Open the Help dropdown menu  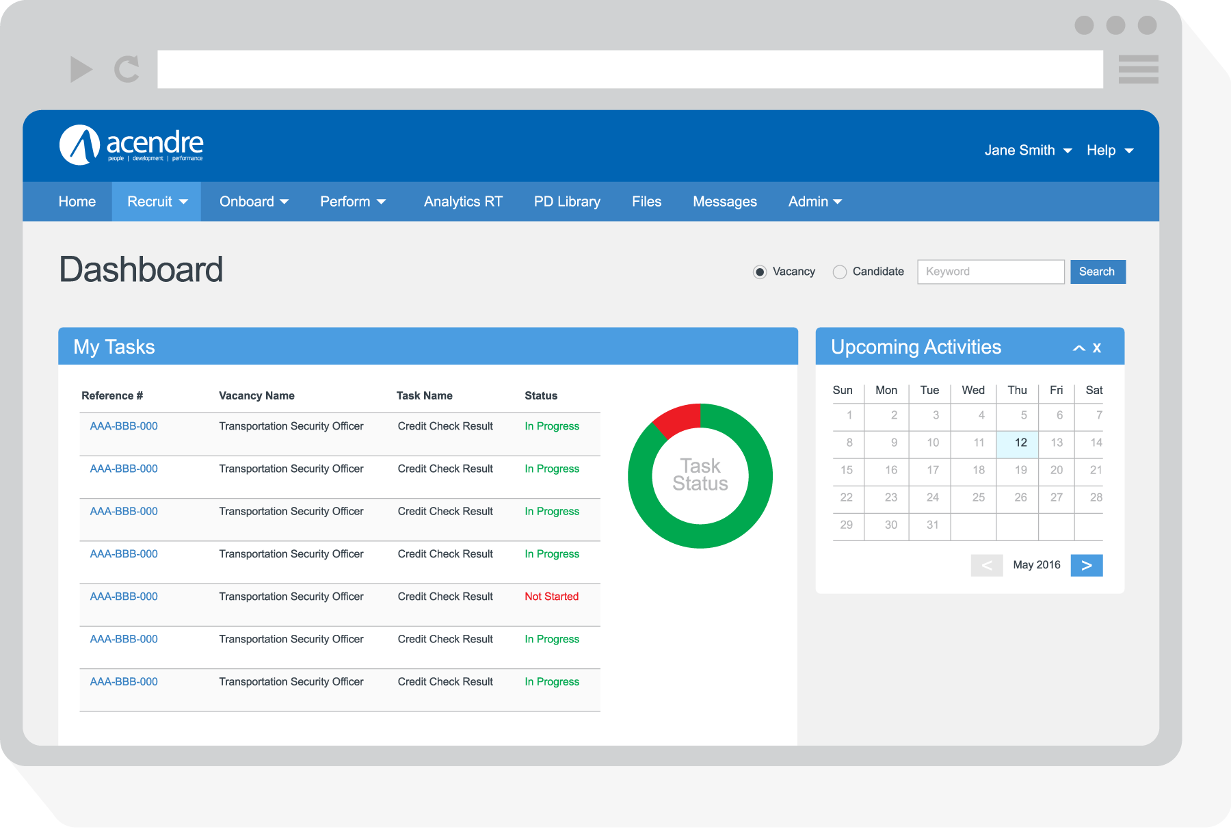1110,150
